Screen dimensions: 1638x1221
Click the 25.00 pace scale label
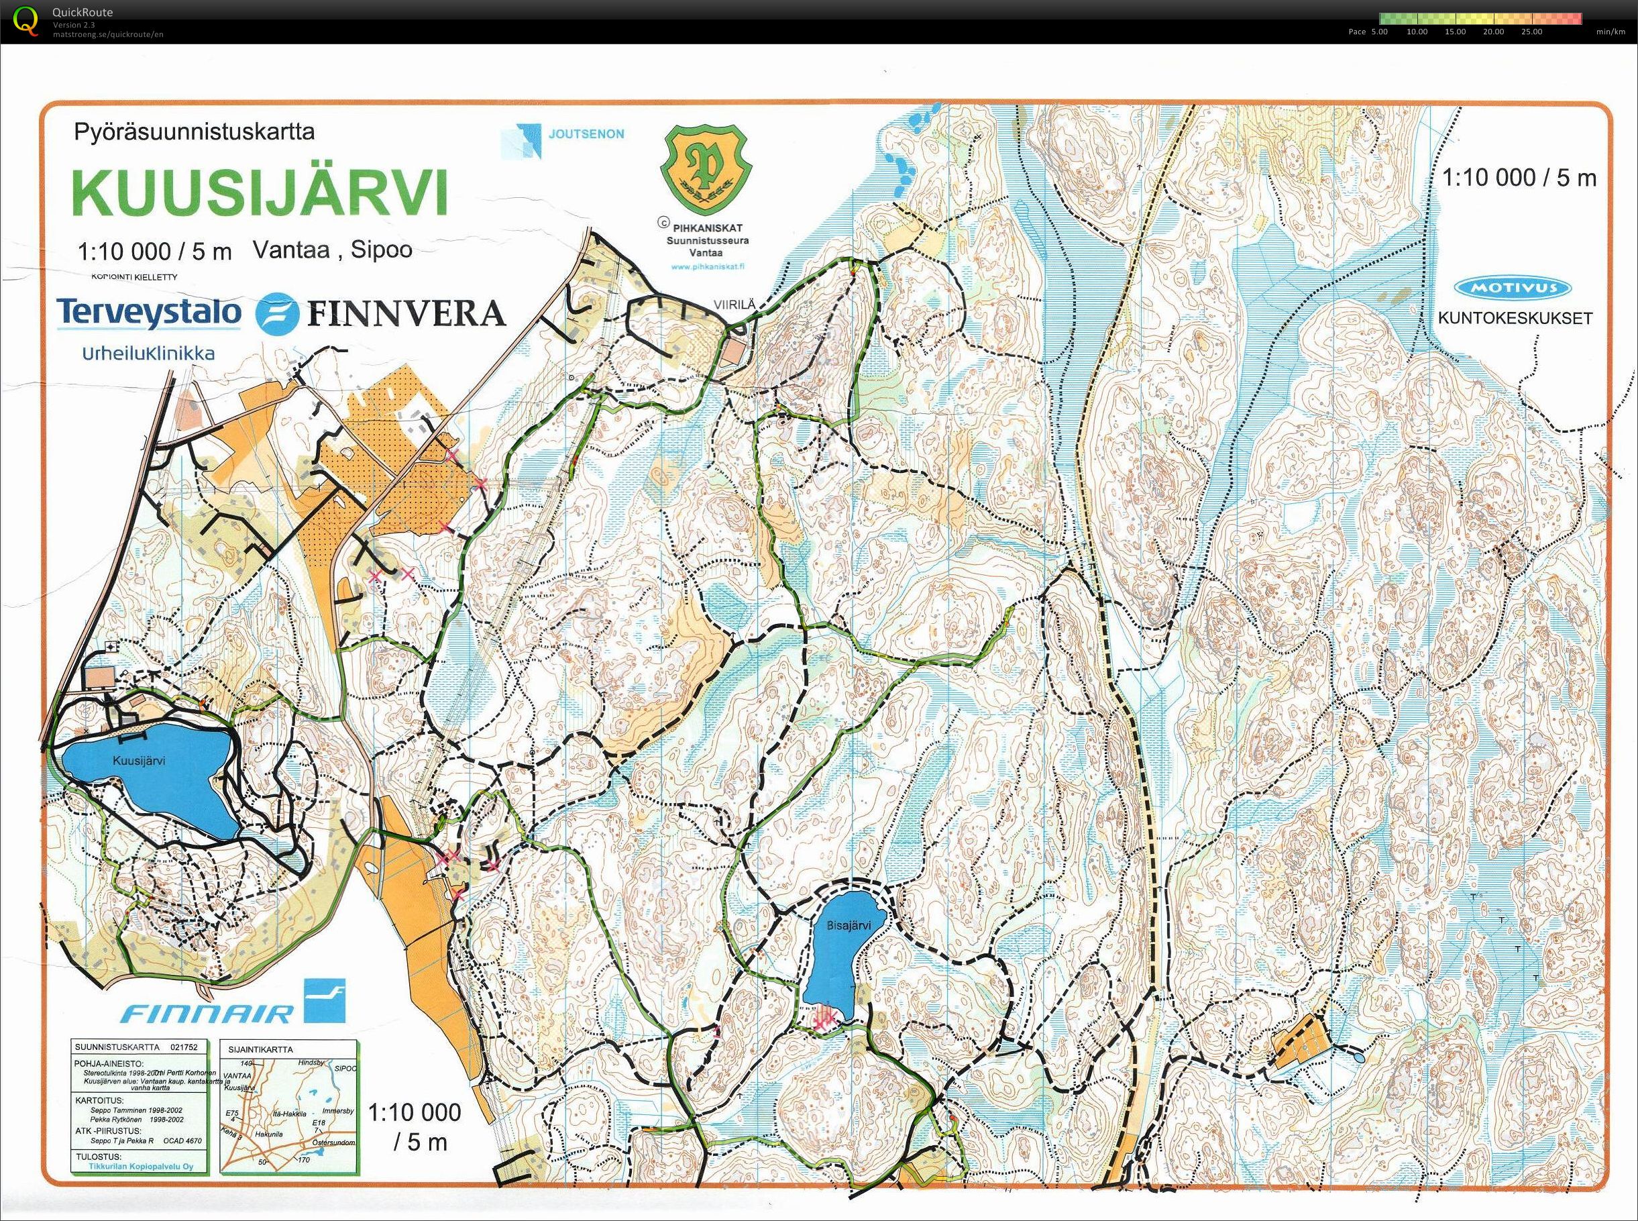(1531, 32)
